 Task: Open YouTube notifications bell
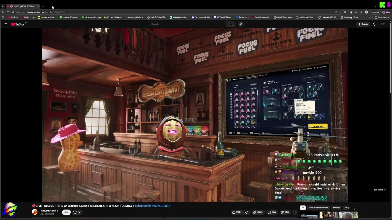click(374, 24)
